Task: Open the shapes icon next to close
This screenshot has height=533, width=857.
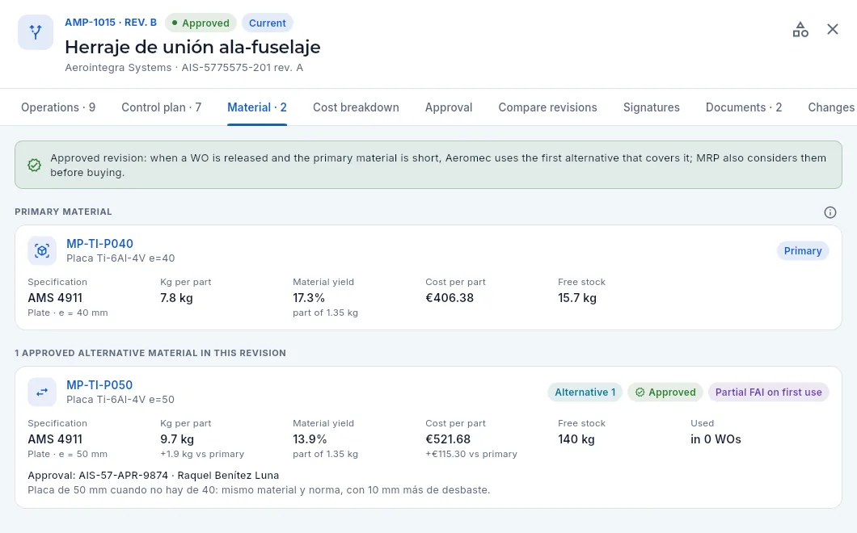Action: pos(800,30)
